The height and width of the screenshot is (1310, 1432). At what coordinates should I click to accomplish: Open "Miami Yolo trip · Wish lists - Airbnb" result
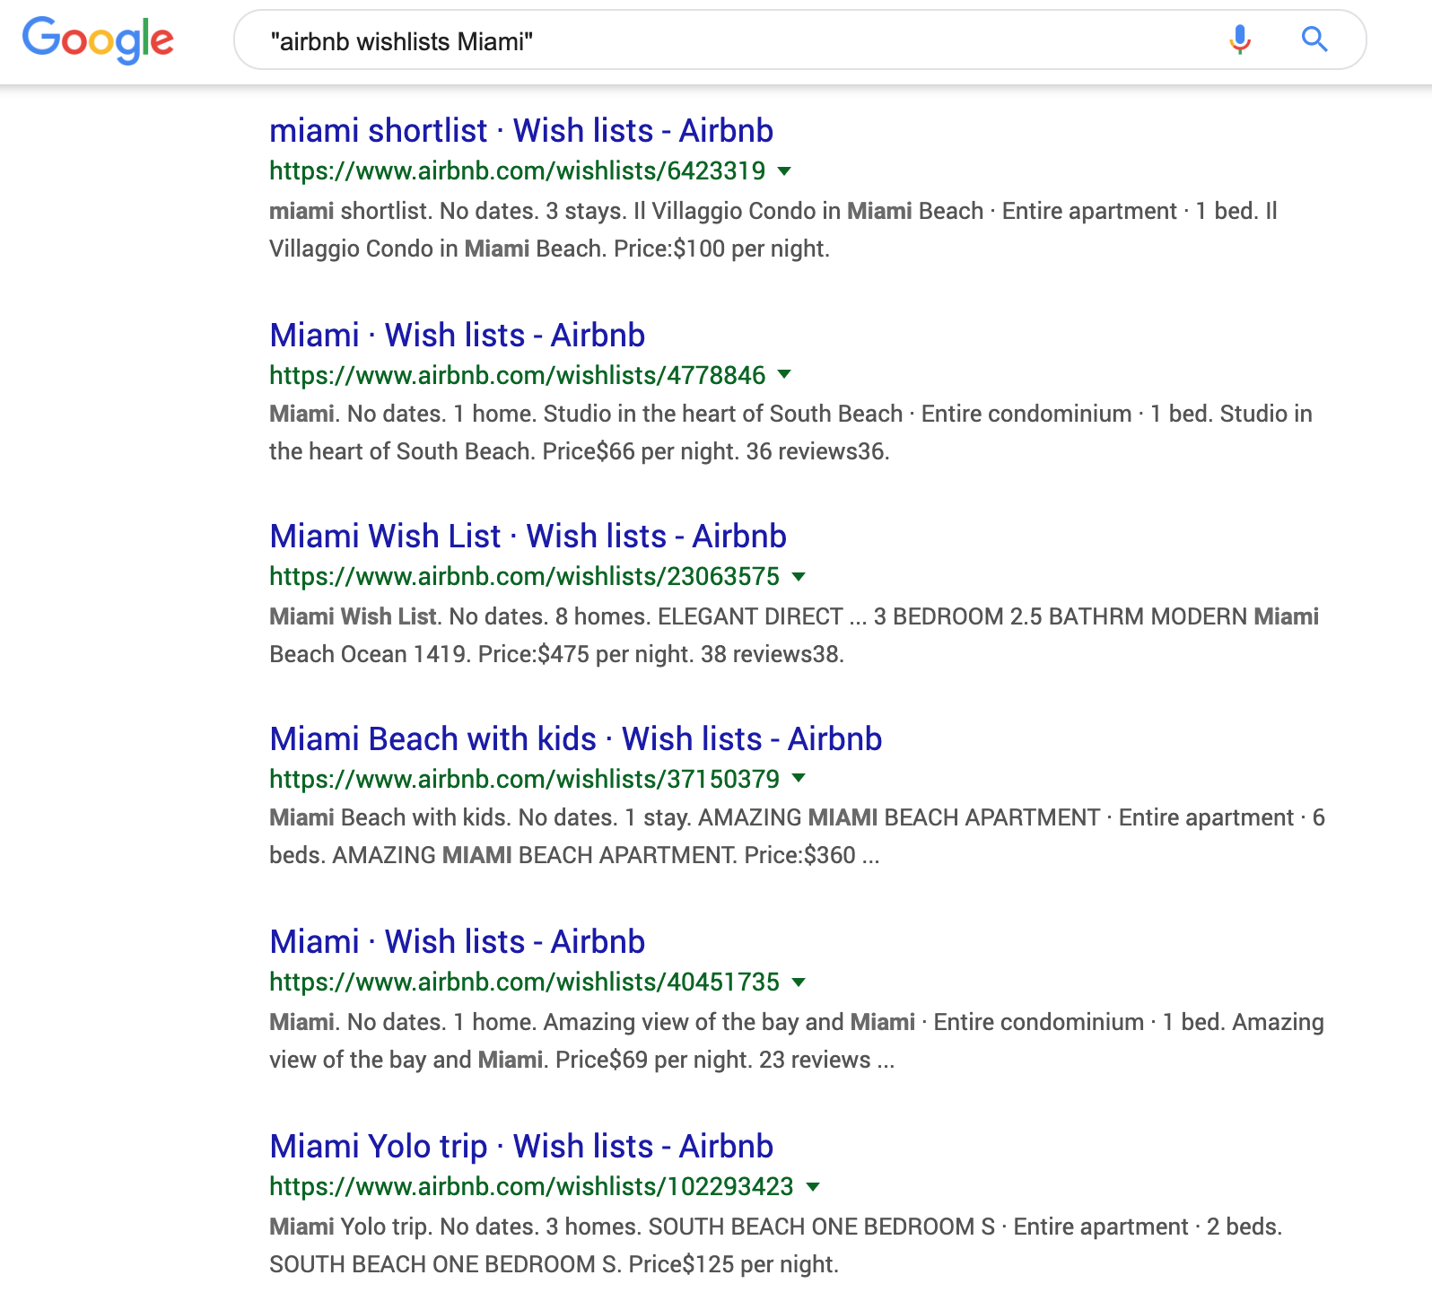point(521,1146)
